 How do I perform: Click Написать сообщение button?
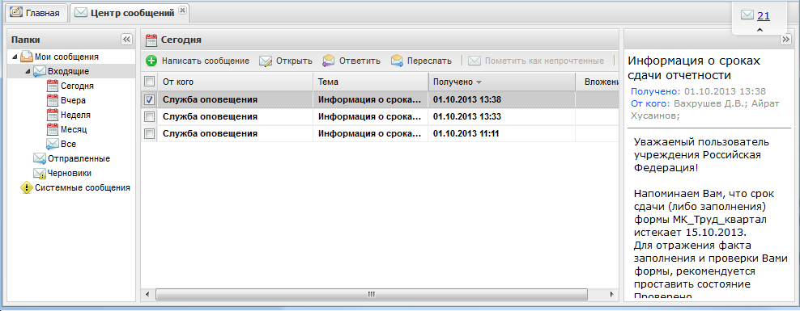click(x=198, y=61)
